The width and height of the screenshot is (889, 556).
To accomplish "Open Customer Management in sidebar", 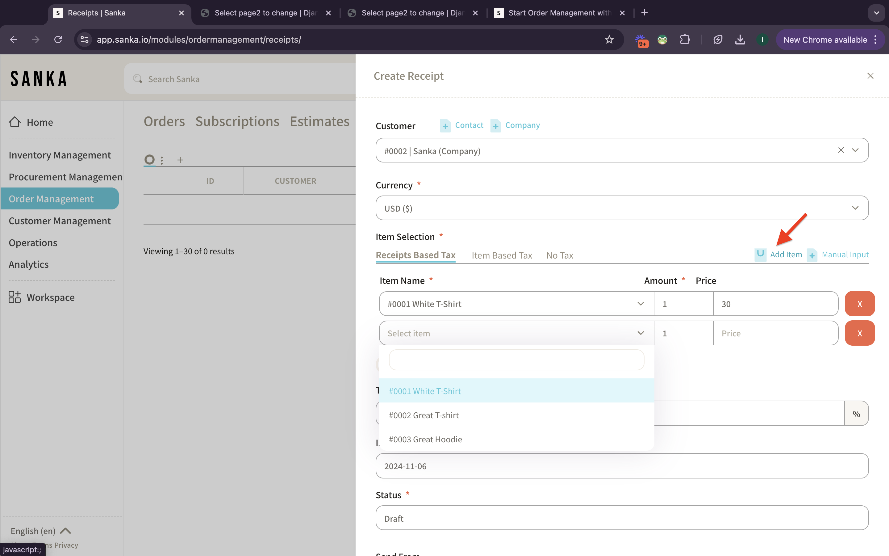I will pyautogui.click(x=60, y=221).
